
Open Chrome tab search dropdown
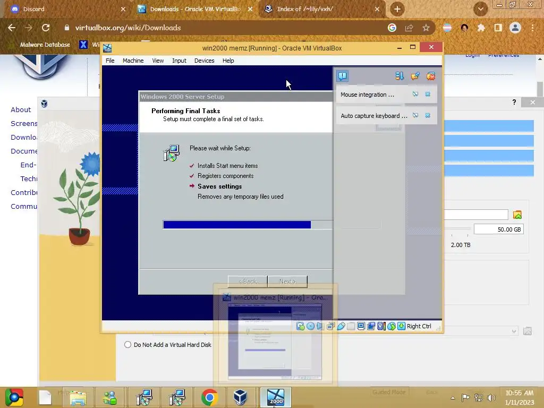click(480, 9)
